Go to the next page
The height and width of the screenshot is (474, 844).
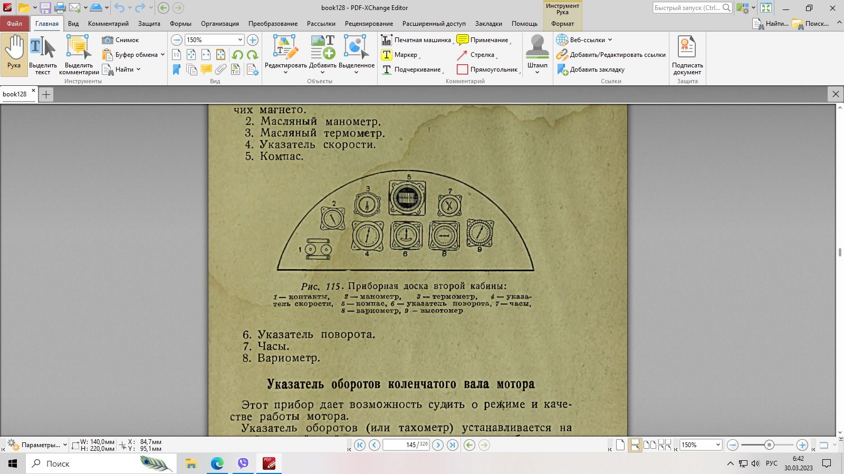[438, 445]
